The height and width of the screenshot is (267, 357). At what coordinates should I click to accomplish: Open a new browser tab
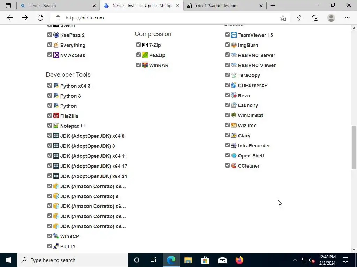point(273,6)
